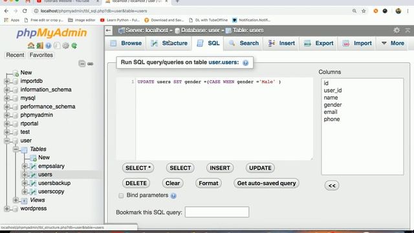Open navigation panel settings gear

tap(65, 45)
